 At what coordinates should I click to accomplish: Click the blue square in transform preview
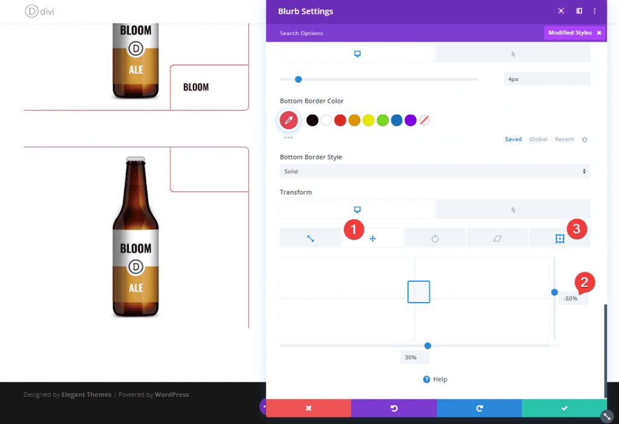point(418,292)
